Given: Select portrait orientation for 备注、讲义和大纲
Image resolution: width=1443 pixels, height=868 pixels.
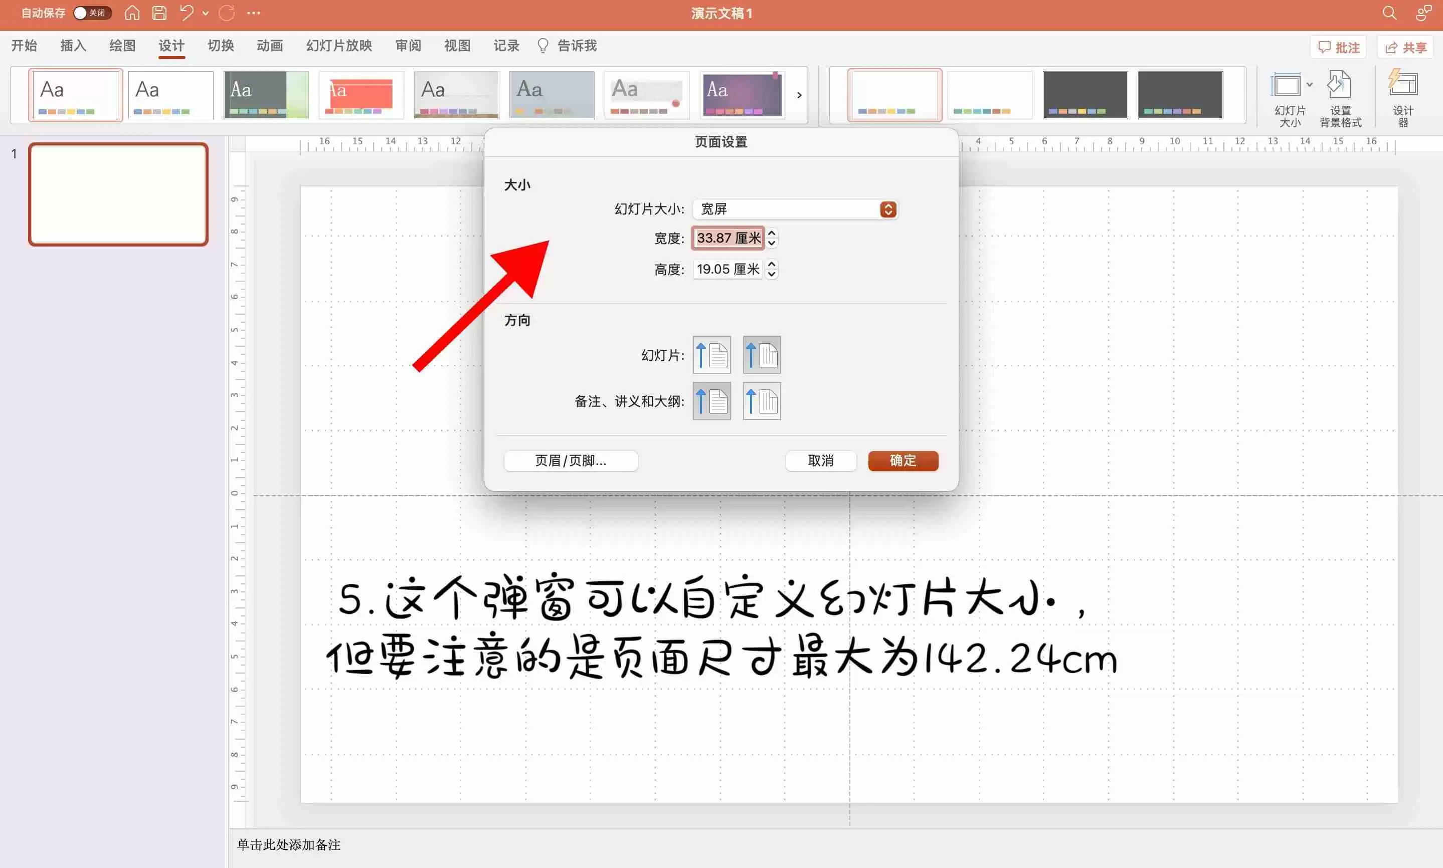Looking at the screenshot, I should [711, 401].
